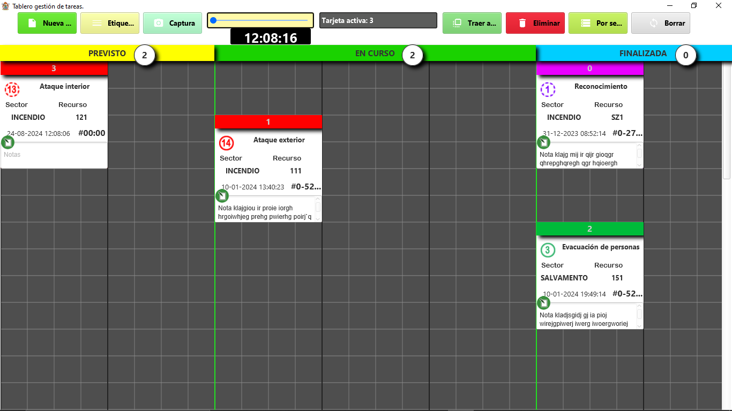Viewport: 732px width, 411px height.
Task: Click the circled number 14 icon
Action: coord(227,143)
